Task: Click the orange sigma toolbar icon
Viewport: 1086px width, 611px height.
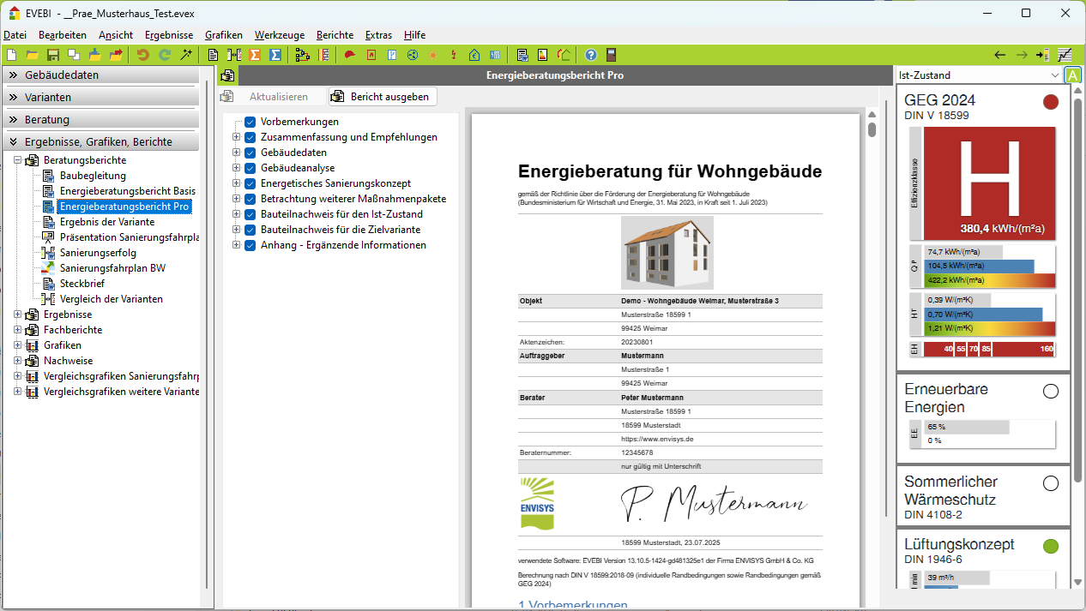Action: [255, 55]
